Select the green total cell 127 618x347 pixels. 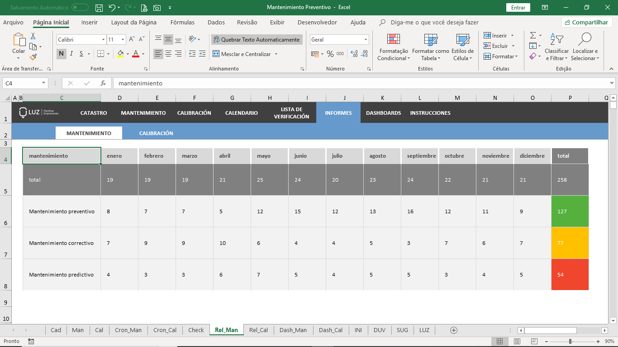(570, 211)
